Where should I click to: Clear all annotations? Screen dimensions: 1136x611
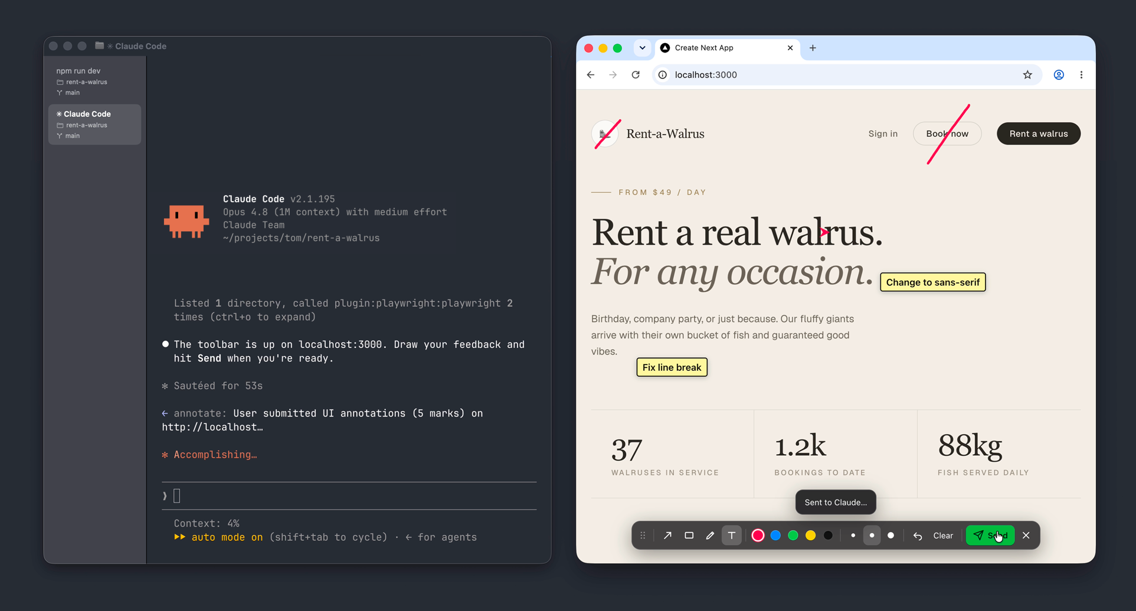[943, 536]
